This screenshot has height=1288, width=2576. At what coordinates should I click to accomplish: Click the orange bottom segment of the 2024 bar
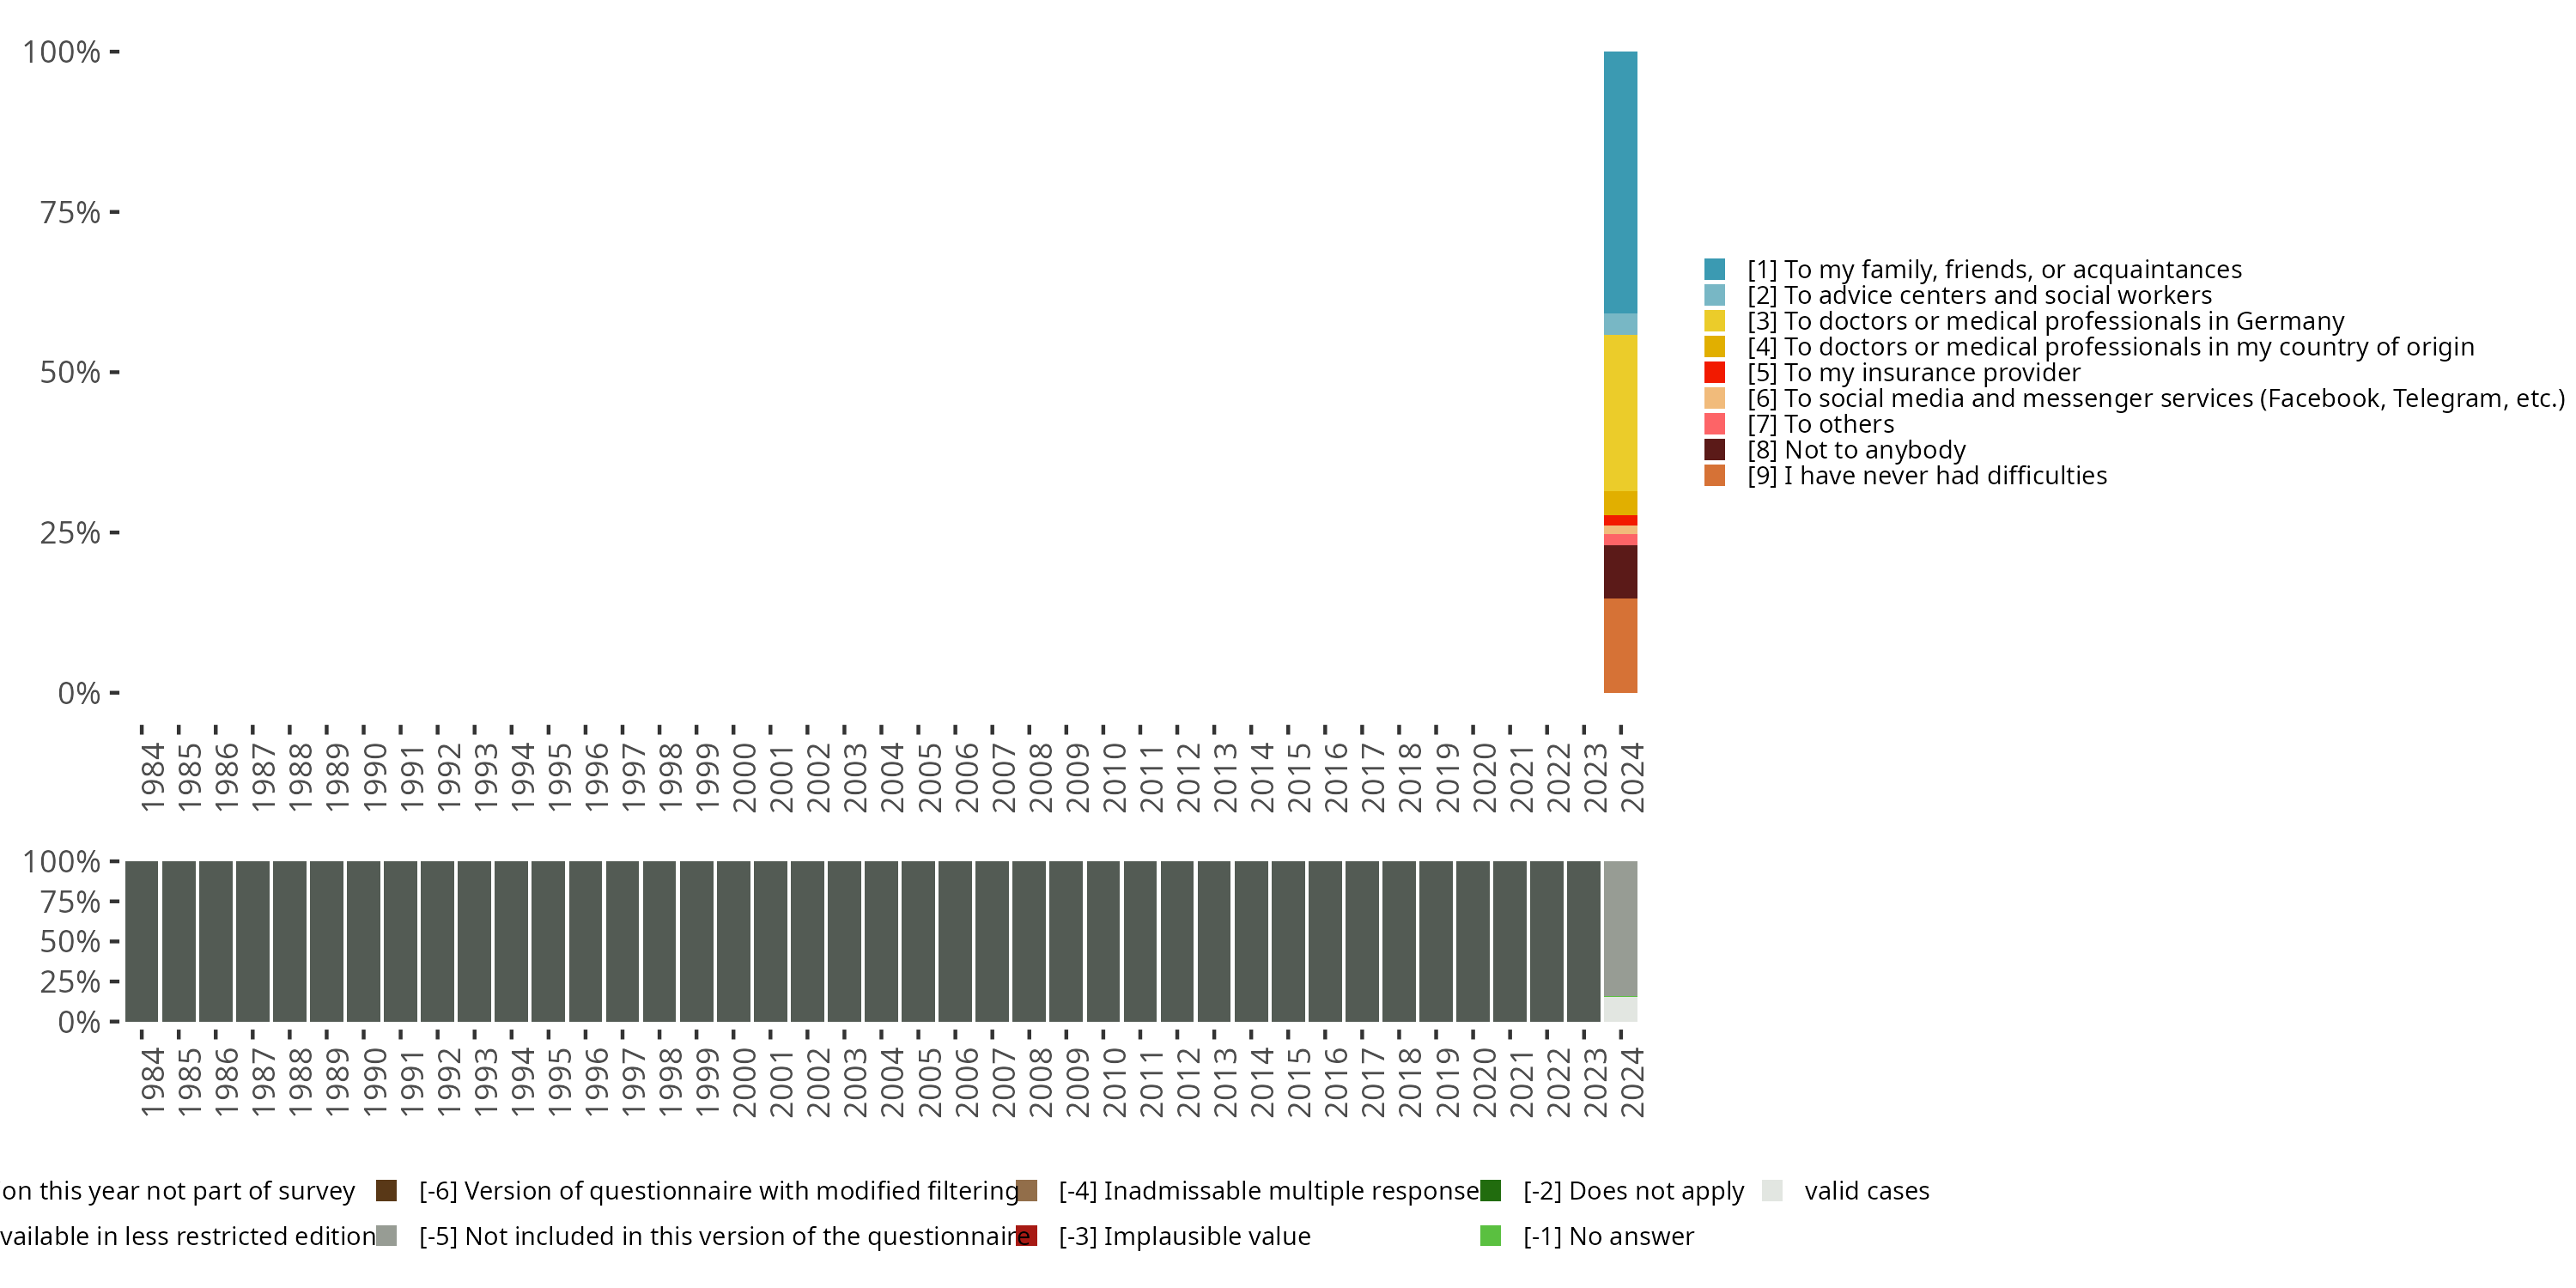click(1620, 645)
